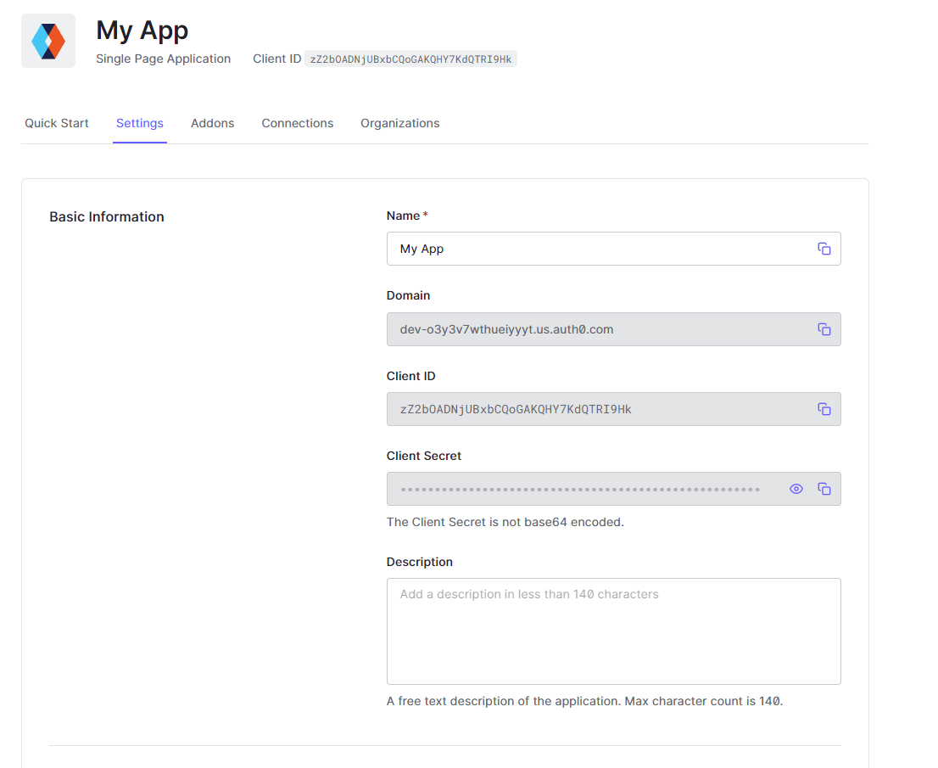Edit the Name input field
Viewport: 938px width, 768px height.
coord(594,248)
